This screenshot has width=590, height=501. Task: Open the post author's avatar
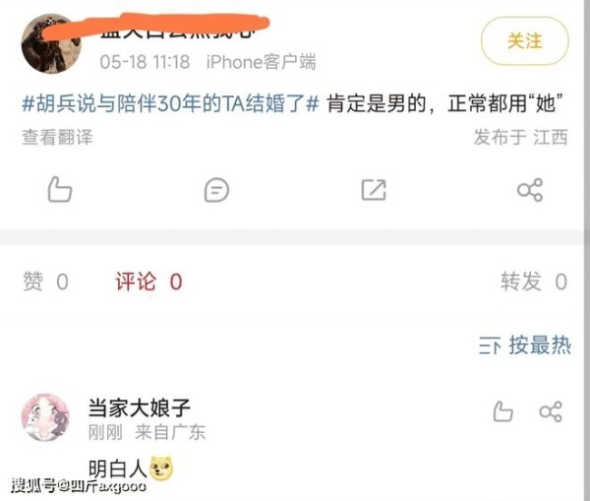(x=51, y=43)
